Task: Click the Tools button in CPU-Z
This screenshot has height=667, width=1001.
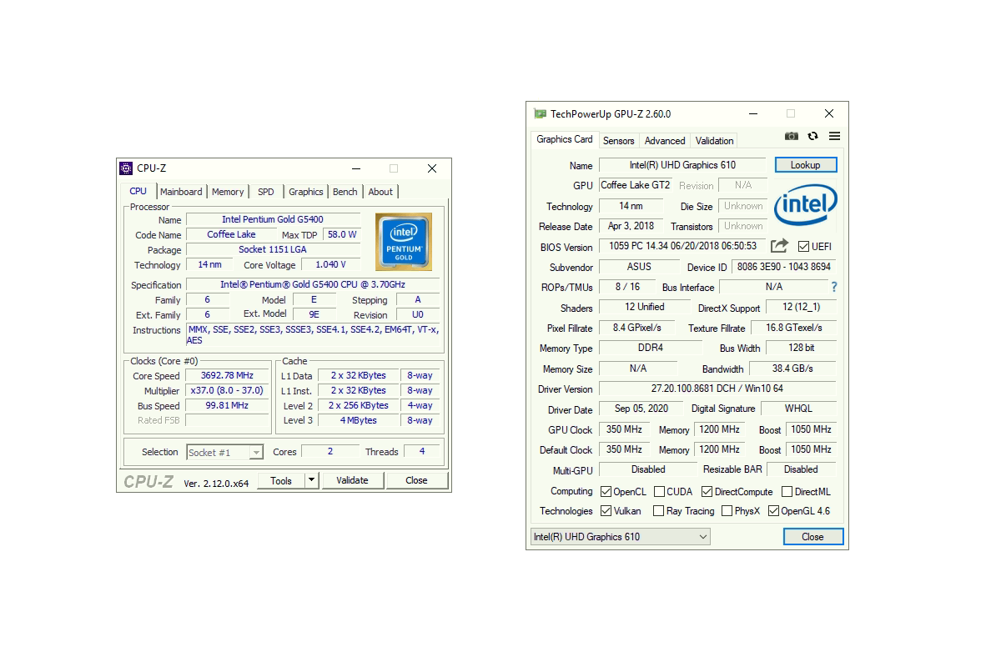Action: click(x=281, y=480)
